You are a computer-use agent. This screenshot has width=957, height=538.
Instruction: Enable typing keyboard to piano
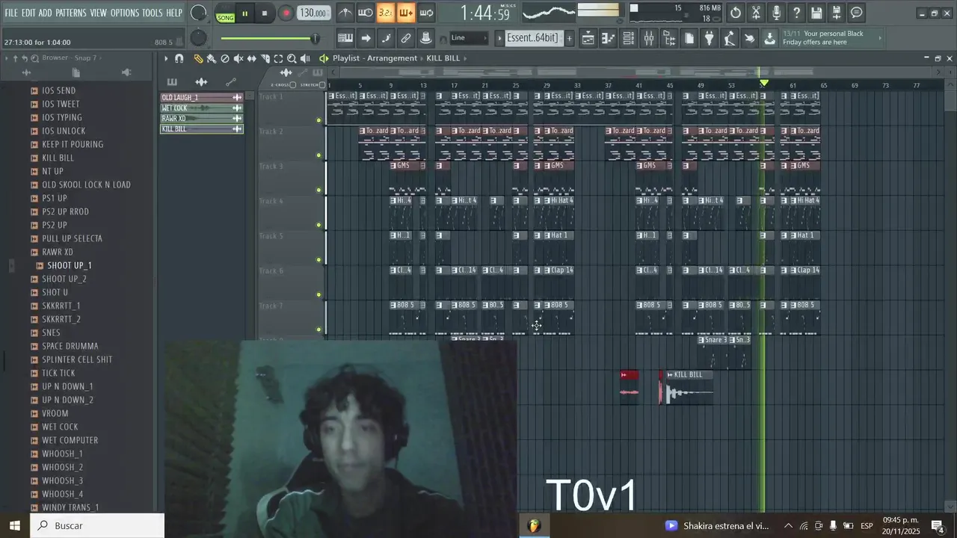pos(345,38)
